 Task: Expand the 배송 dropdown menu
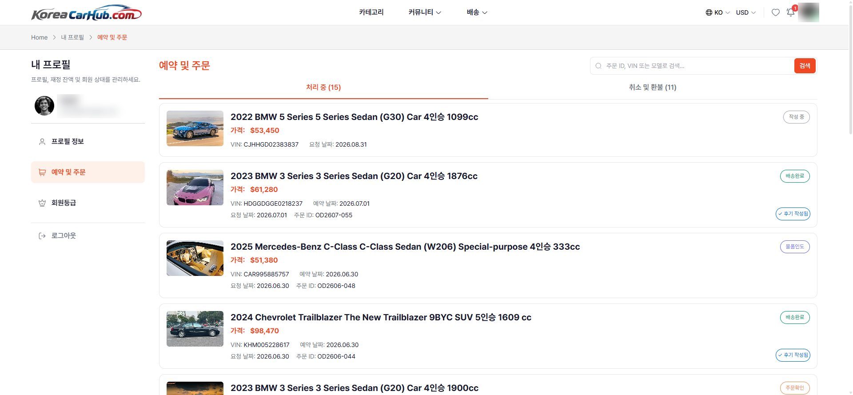click(x=477, y=12)
